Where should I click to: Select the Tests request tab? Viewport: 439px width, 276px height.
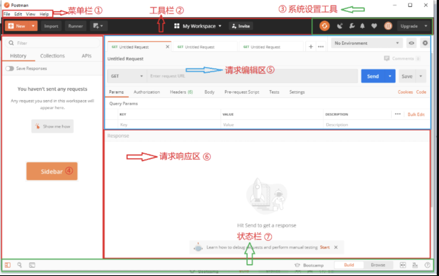(x=274, y=92)
